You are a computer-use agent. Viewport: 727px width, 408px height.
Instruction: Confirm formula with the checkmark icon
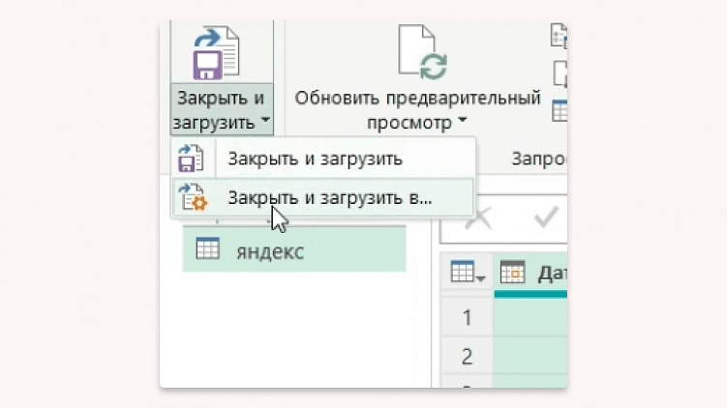[546, 218]
